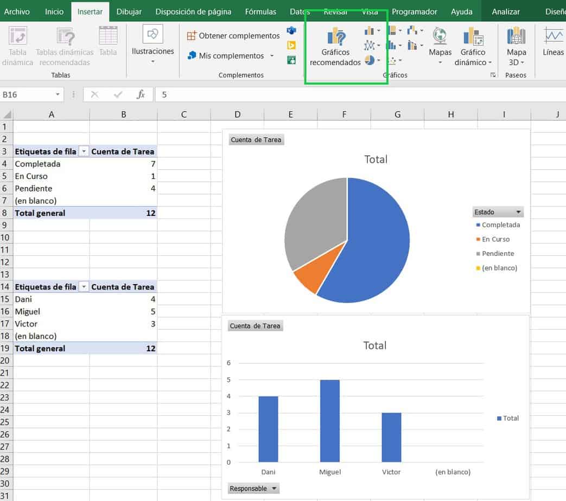Confirm the formula bar entry
The width and height of the screenshot is (566, 501).
click(118, 94)
